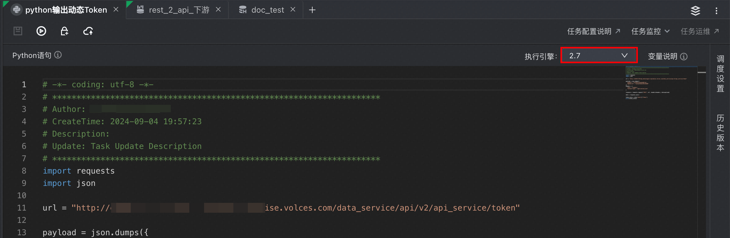Viewport: 730px width, 238px height.
Task: Click info icon next to Python语句
Action: [58, 55]
